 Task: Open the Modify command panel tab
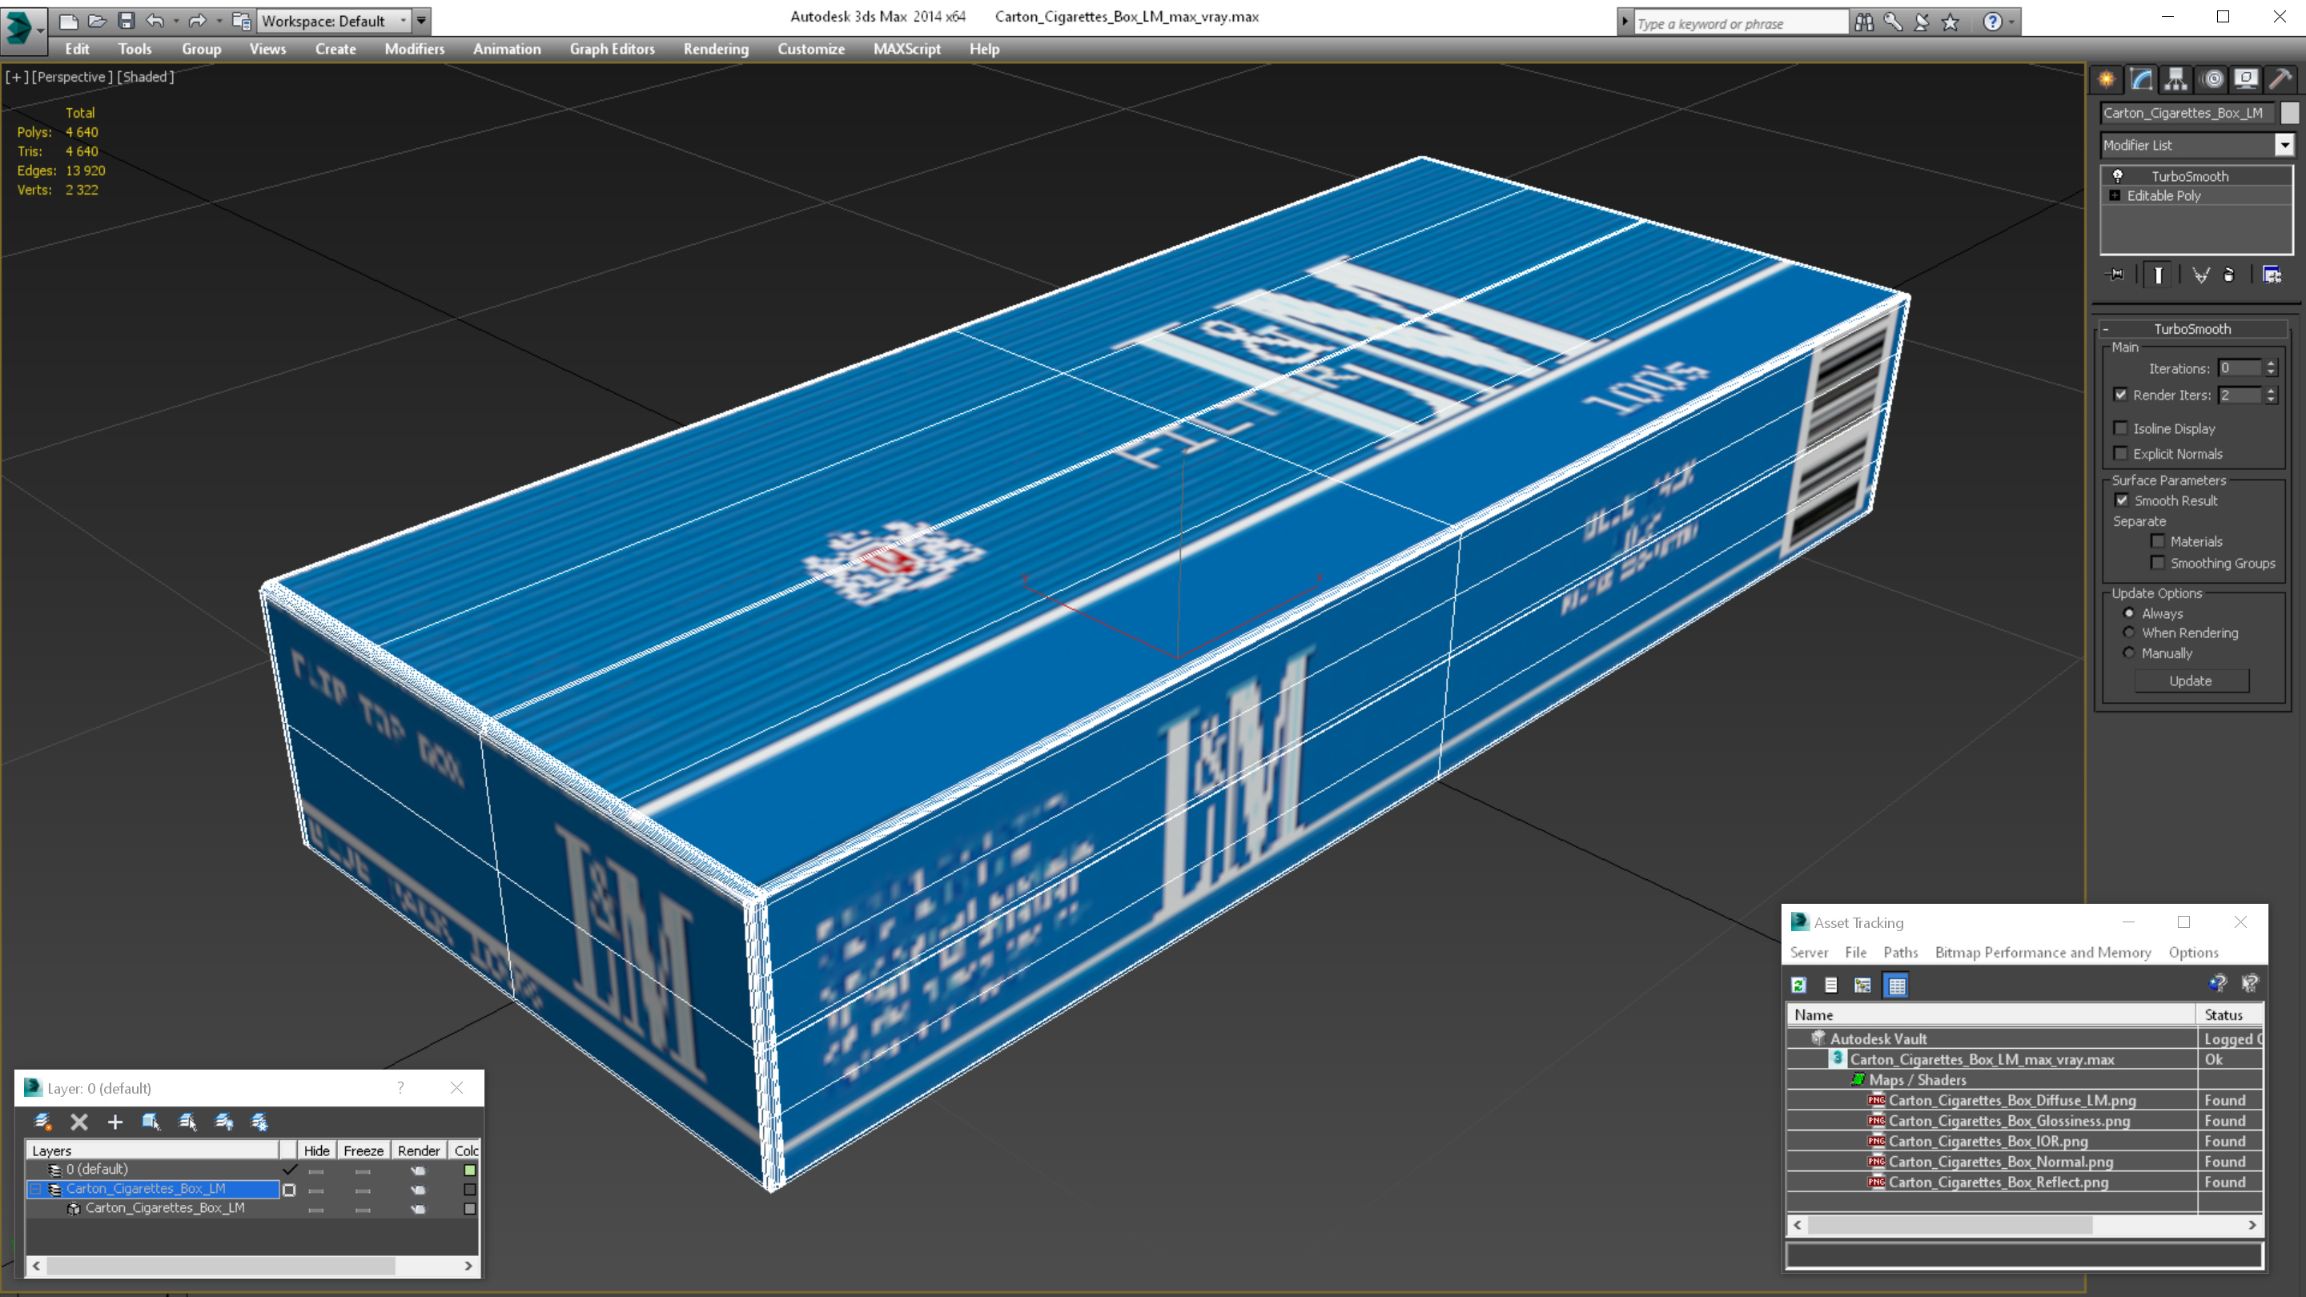[x=2141, y=78]
